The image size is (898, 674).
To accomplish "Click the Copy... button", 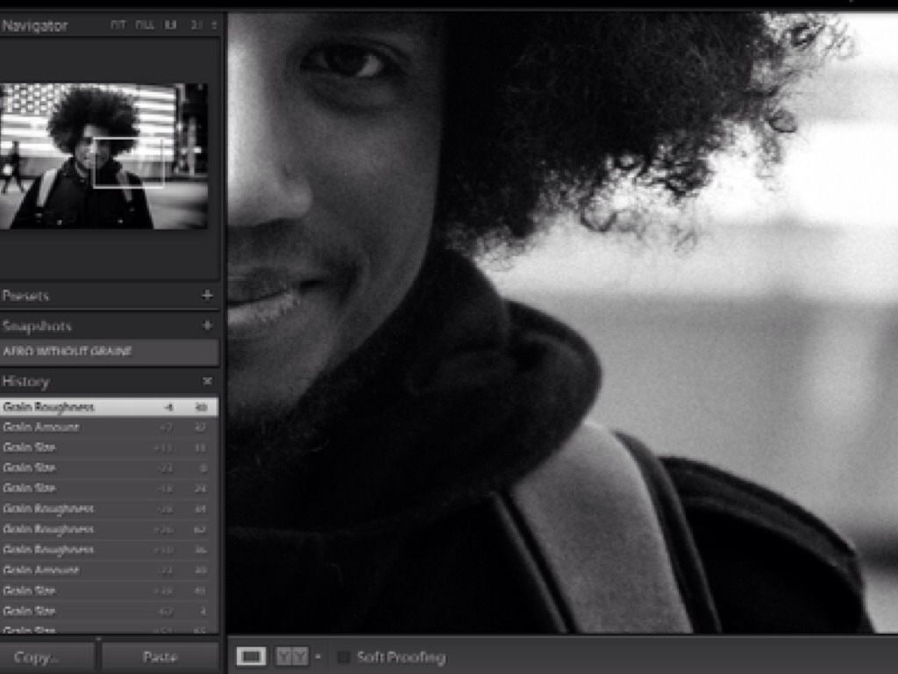I will [46, 657].
